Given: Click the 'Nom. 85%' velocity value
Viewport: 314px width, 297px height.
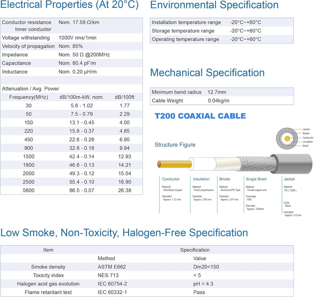Looking at the screenshot, I should (71, 46).
